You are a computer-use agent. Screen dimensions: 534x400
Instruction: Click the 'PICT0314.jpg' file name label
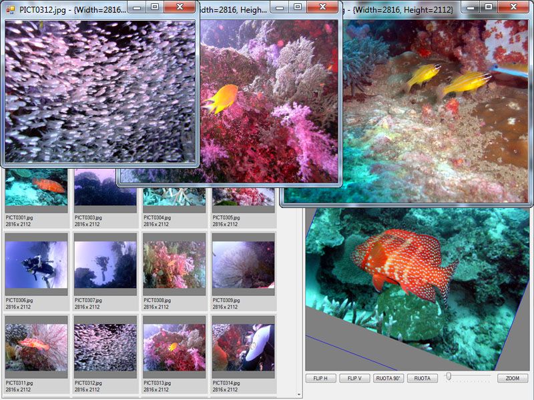pos(226,383)
